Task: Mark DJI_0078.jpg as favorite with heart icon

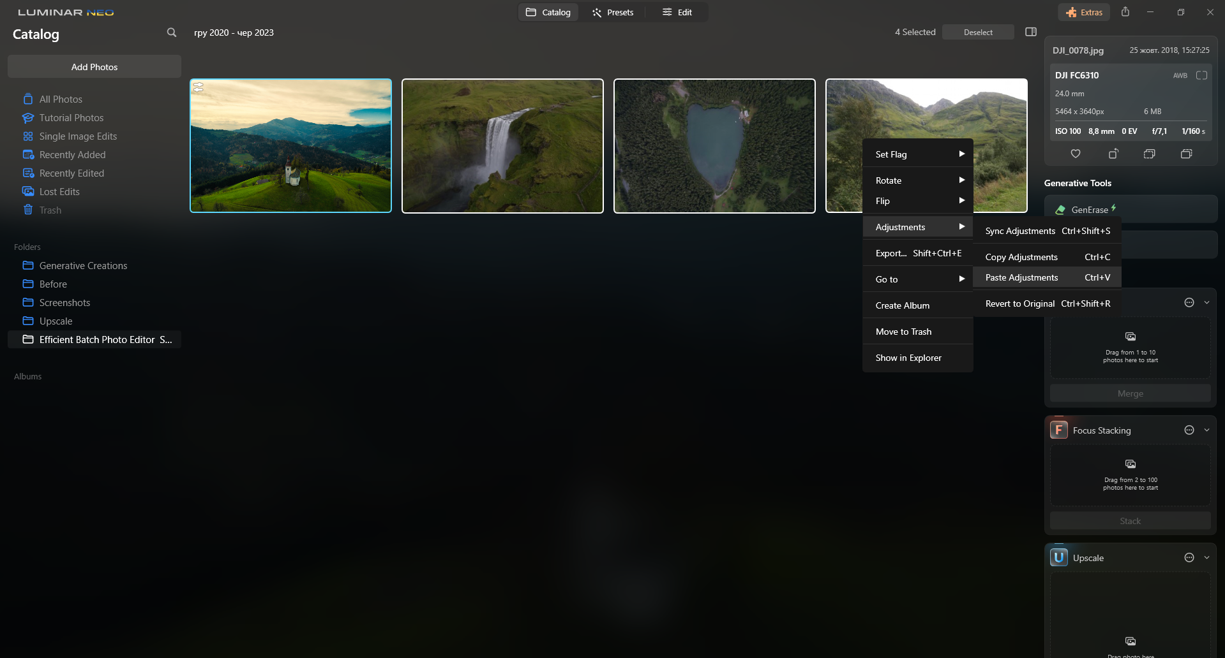Action: click(x=1076, y=154)
